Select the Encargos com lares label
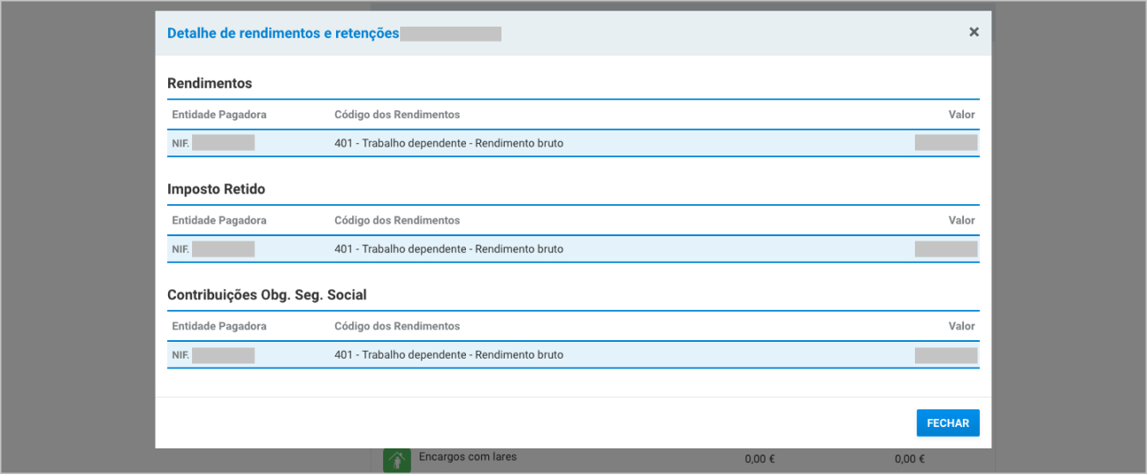The width and height of the screenshot is (1147, 475). click(x=468, y=457)
